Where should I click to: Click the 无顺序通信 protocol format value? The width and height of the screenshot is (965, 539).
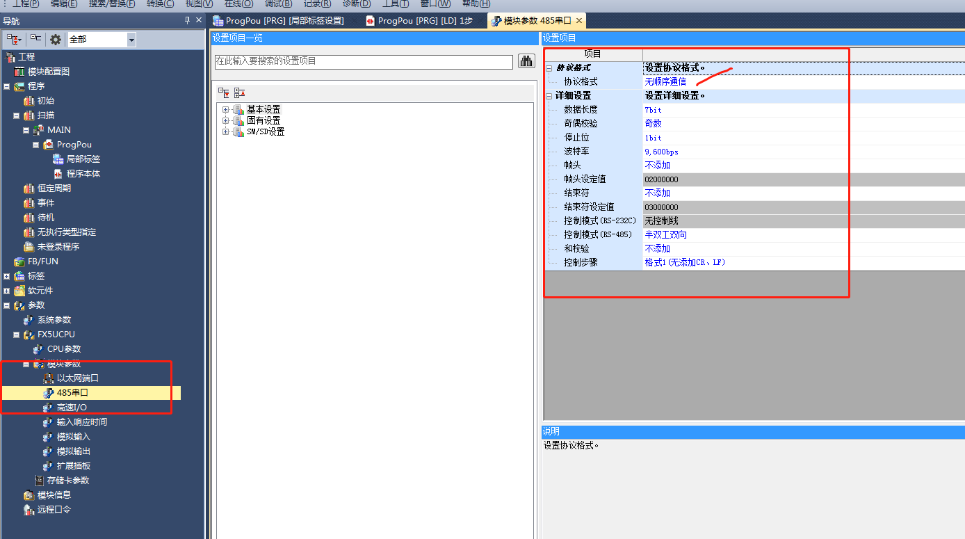coord(665,82)
